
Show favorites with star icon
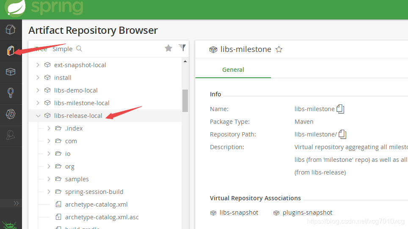click(168, 48)
